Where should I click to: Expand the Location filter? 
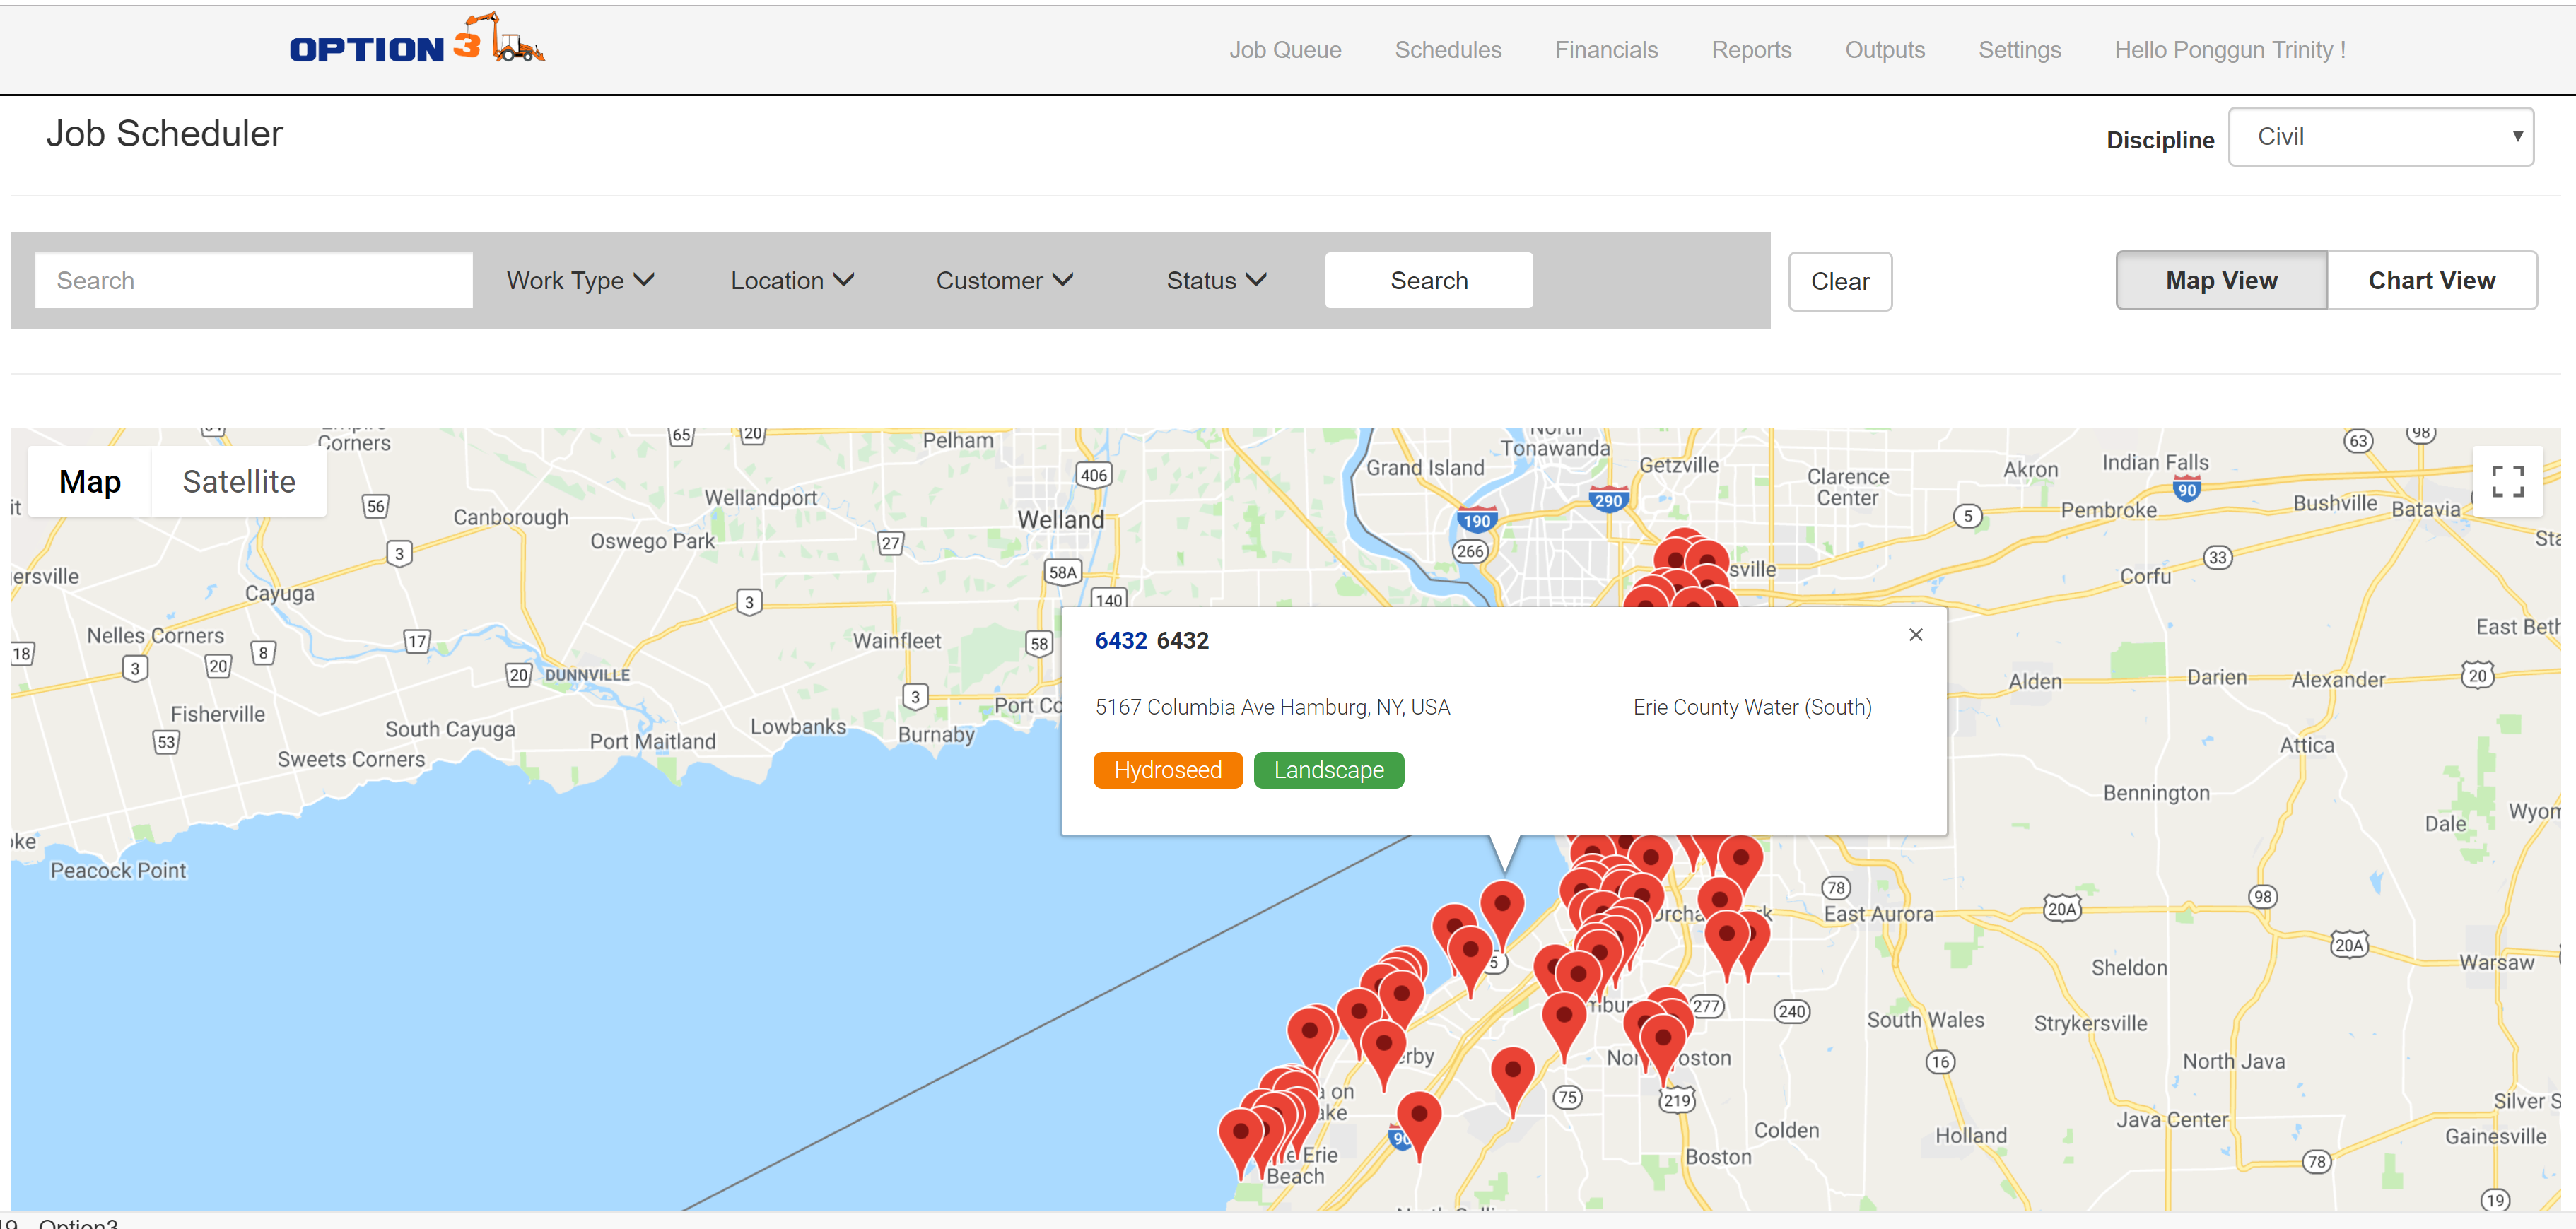point(792,281)
